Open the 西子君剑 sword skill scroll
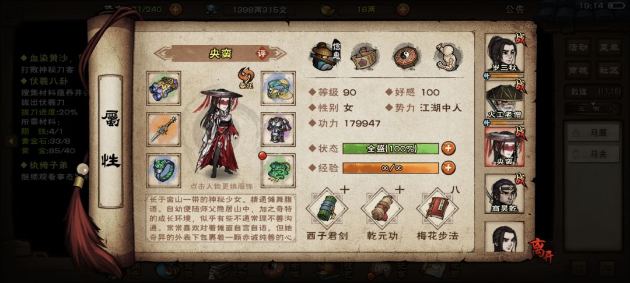This screenshot has height=283, width=630. pyautogui.click(x=327, y=208)
